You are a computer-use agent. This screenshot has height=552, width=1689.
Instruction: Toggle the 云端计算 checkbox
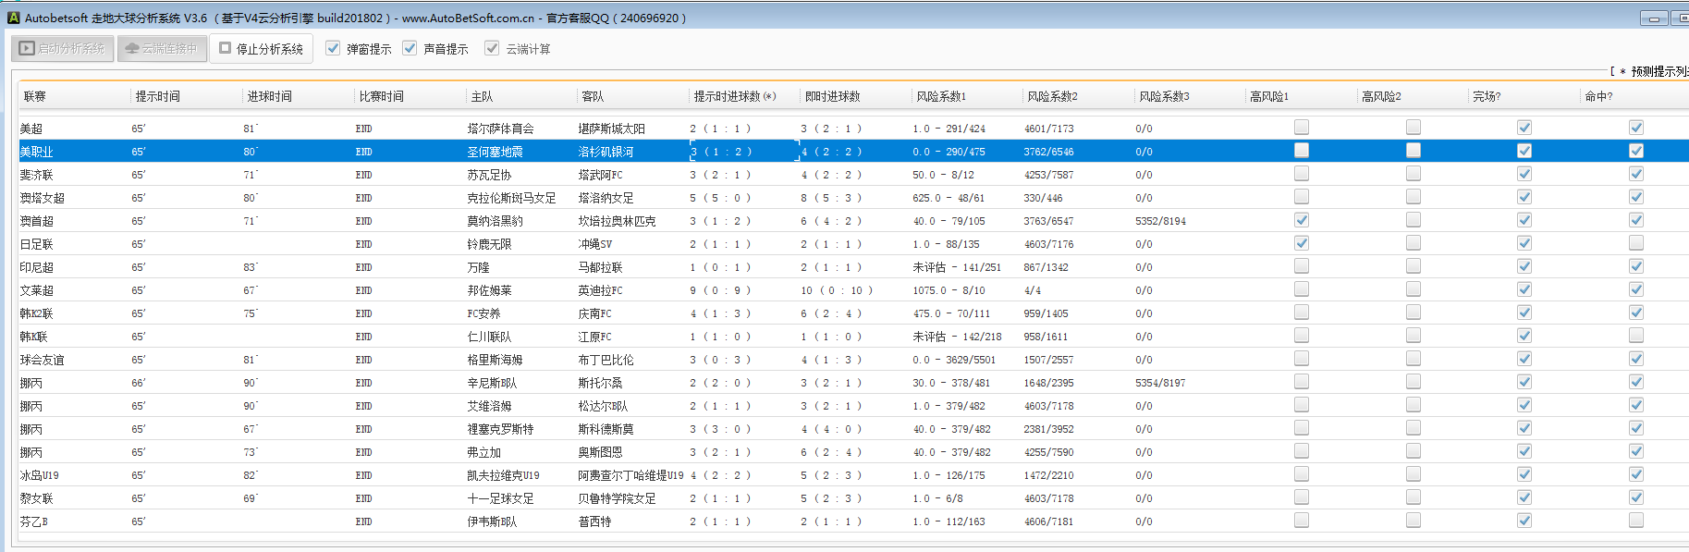point(492,48)
